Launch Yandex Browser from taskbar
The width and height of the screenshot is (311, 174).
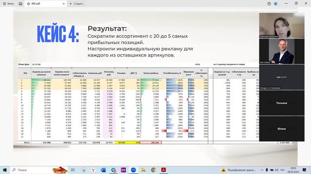(93, 170)
